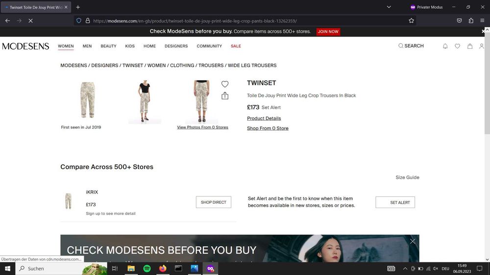Open Task View on taskbar
The width and height of the screenshot is (490, 275).
pyautogui.click(x=115, y=269)
